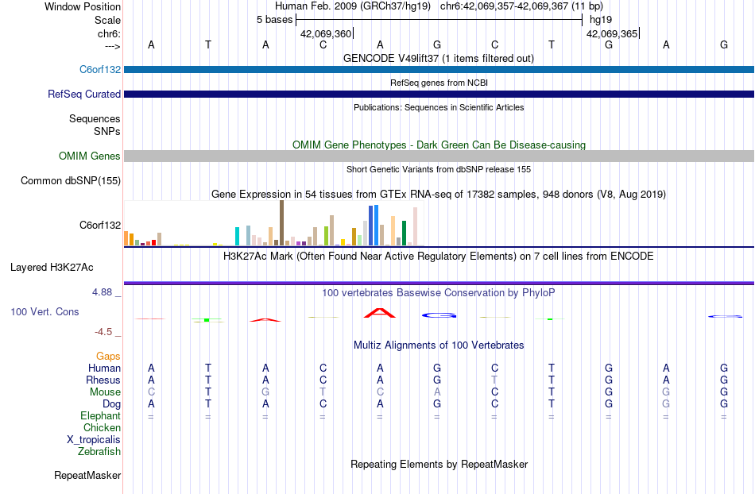
Task: Click the teal bar in GTEx chart
Action: (x=237, y=236)
